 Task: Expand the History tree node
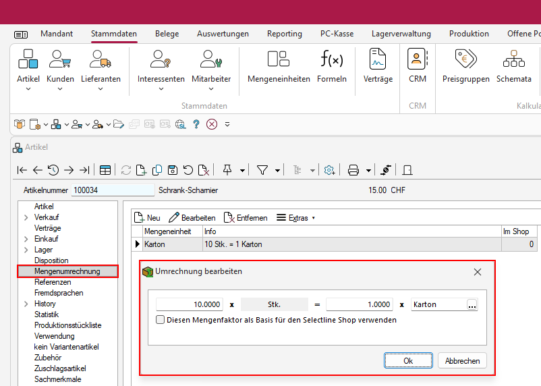pos(26,304)
